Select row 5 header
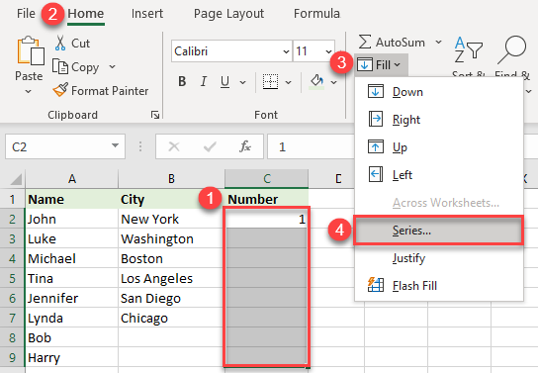This screenshot has height=373, width=538. tap(12, 278)
